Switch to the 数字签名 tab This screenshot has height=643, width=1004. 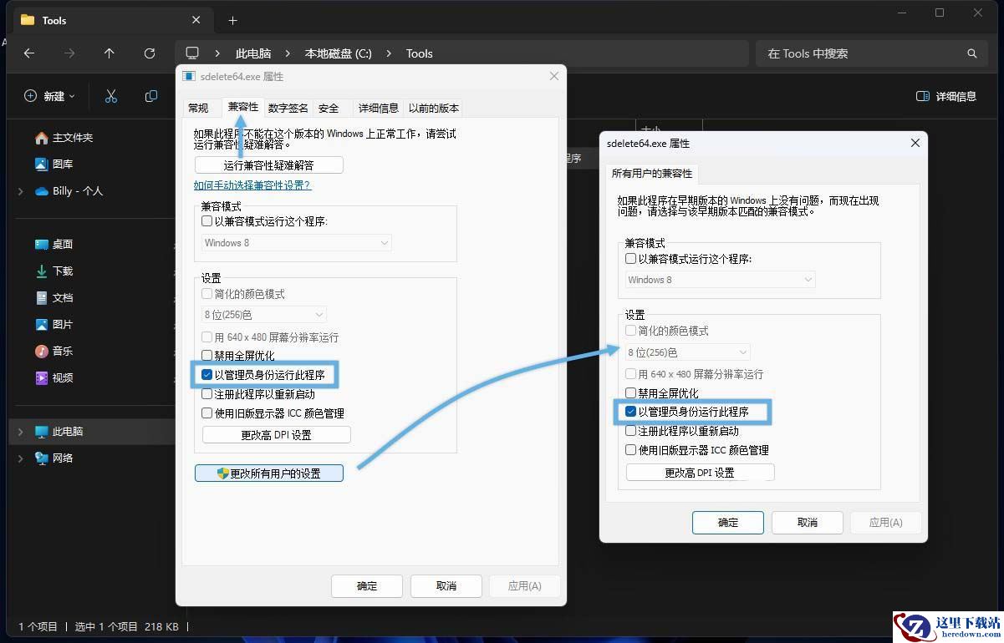[x=288, y=108]
